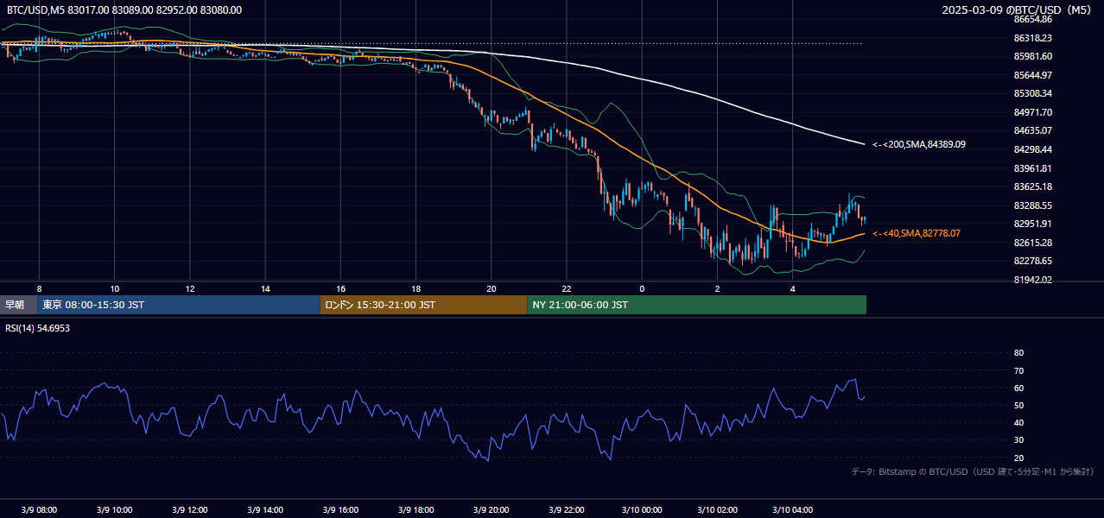Select the 3/9 12:00 time label
The height and width of the screenshot is (518, 1104).
click(190, 509)
